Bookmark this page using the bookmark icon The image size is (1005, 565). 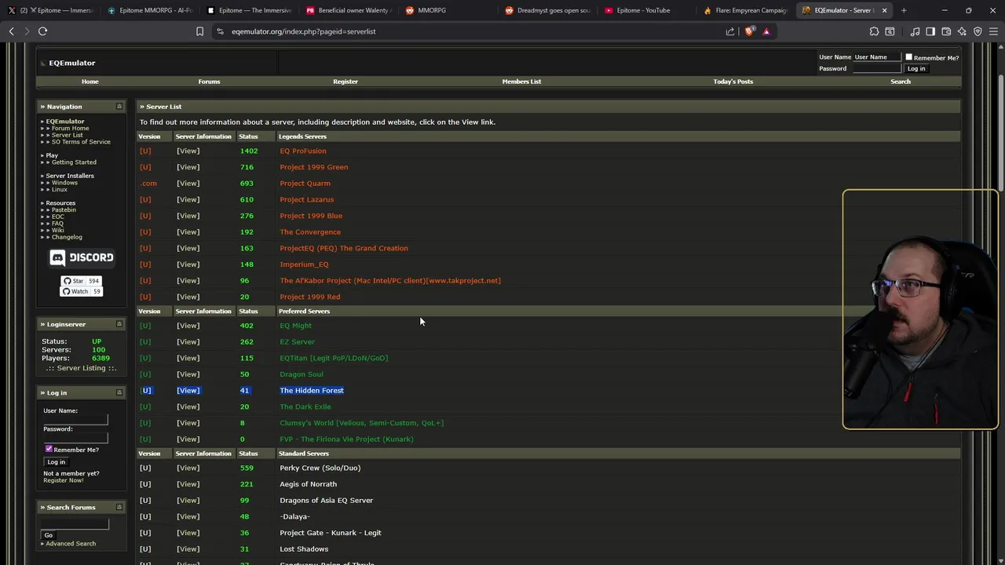pos(199,31)
